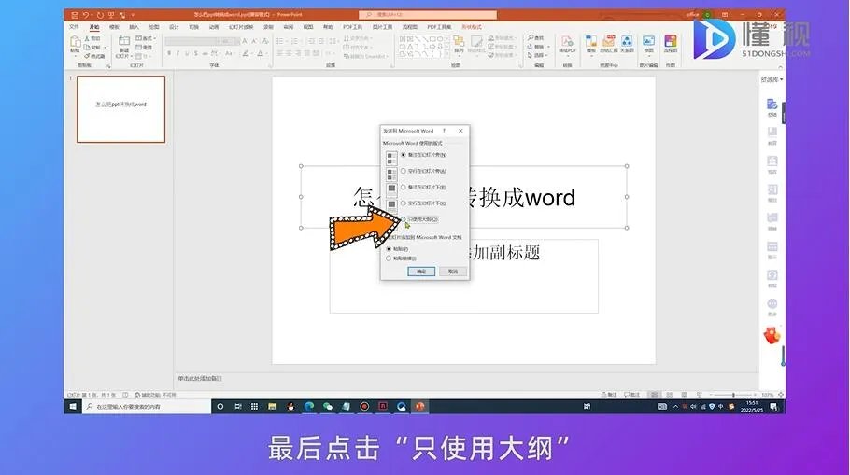Click the font color (red A) button
The height and width of the screenshot is (475, 850).
pyautogui.click(x=260, y=53)
